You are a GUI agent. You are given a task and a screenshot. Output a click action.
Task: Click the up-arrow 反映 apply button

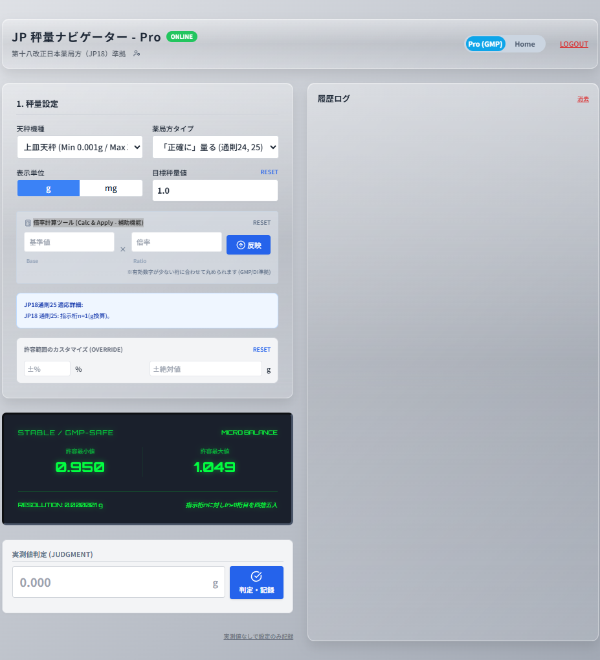tap(249, 245)
